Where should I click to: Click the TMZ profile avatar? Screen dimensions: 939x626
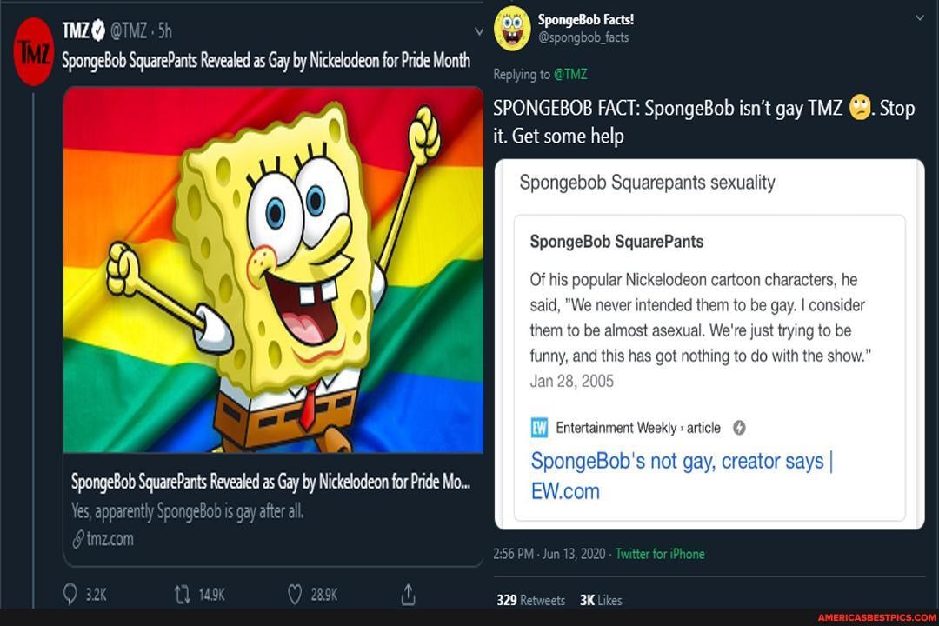coord(34,52)
